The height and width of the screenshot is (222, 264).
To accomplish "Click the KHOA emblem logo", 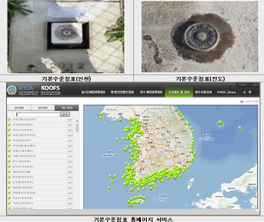I will (x=12, y=90).
